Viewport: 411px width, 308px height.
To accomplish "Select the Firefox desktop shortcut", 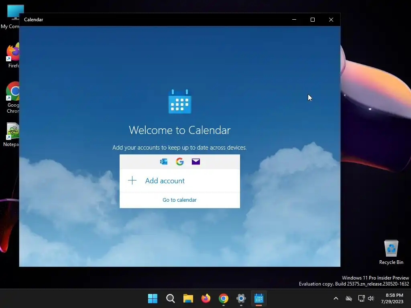I will click(13, 55).
